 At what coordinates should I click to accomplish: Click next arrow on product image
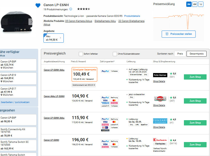click(31, 22)
